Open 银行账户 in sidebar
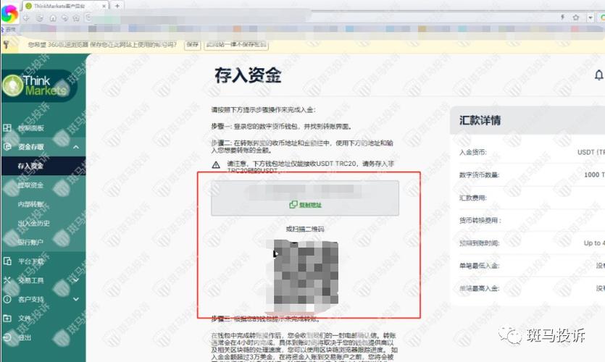Viewport: 605px width, 362px height. pyautogui.click(x=30, y=242)
